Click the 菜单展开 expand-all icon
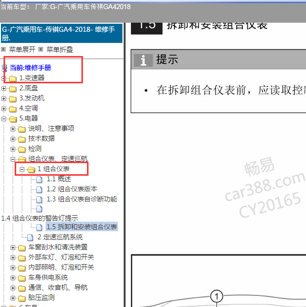The image size is (306, 307). click(x=3, y=49)
